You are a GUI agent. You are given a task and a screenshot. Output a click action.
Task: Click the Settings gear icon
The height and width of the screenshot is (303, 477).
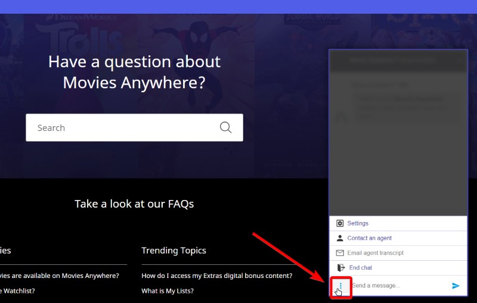[340, 223]
